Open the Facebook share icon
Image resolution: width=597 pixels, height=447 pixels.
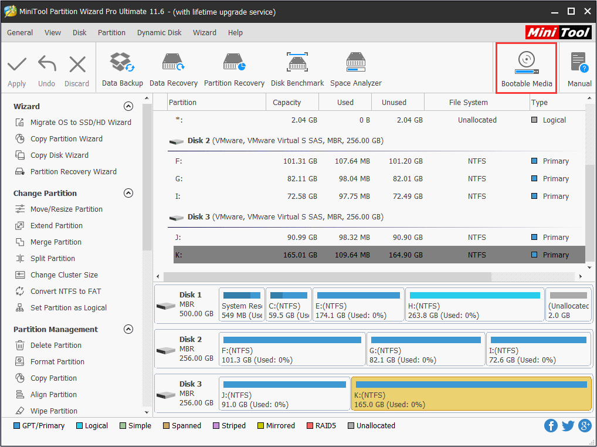[x=551, y=425]
